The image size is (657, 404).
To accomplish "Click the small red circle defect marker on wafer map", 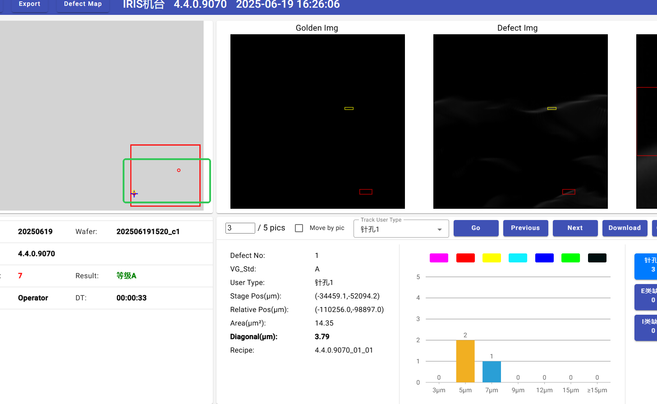I will click(x=179, y=170).
